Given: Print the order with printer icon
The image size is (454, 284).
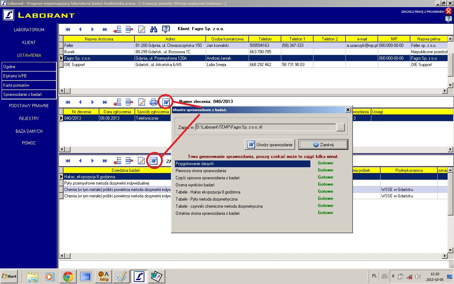Looking at the screenshot, I should coord(154,102).
